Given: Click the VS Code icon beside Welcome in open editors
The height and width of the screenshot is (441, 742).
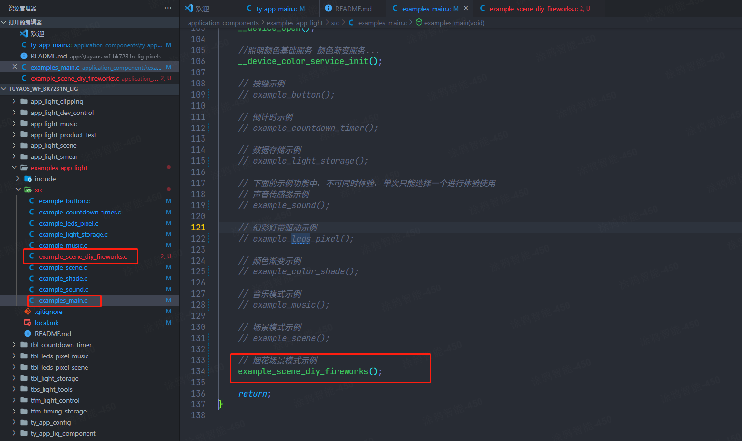Looking at the screenshot, I should pos(24,33).
